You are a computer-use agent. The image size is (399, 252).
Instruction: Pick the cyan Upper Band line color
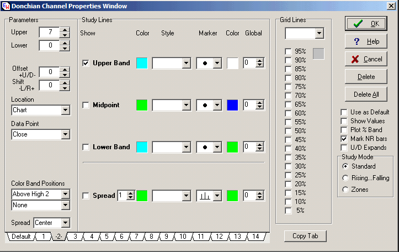click(x=142, y=63)
